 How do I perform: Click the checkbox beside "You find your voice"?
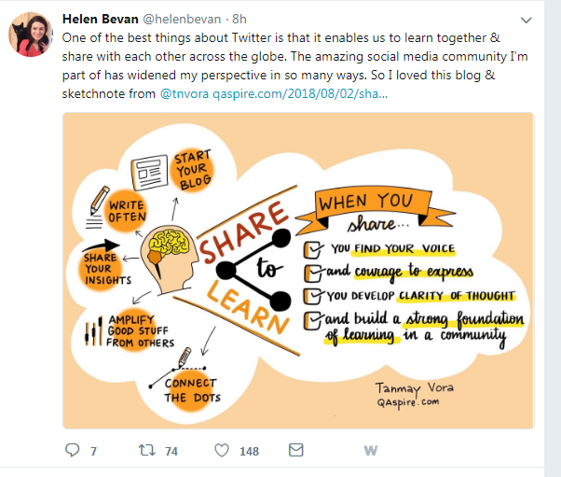[313, 248]
